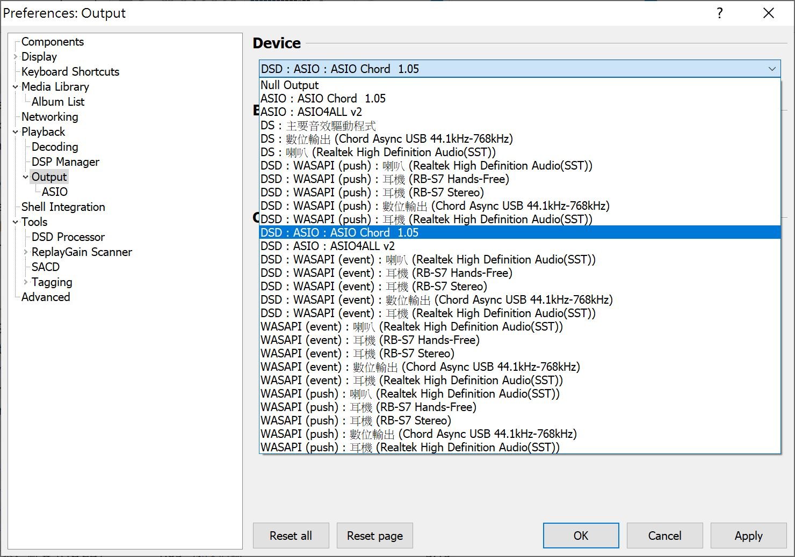Choose 'ASIO : ASIO4ALL v2' device
The height and width of the screenshot is (557, 795).
click(x=519, y=112)
